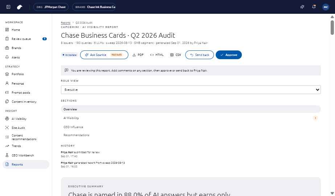Image resolution: width=335 pixels, height=196 pixels.
Task: Approve the Q2 2026 Audit report
Action: tap(229, 55)
